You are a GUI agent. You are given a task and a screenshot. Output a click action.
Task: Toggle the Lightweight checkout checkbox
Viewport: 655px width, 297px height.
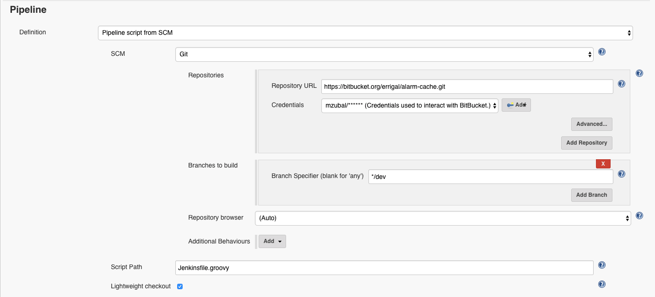[180, 286]
